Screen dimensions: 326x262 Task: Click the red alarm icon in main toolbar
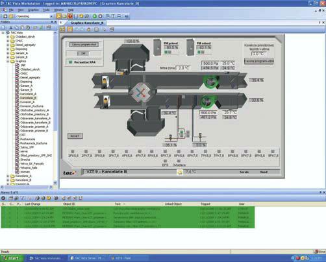(x=70, y=16)
